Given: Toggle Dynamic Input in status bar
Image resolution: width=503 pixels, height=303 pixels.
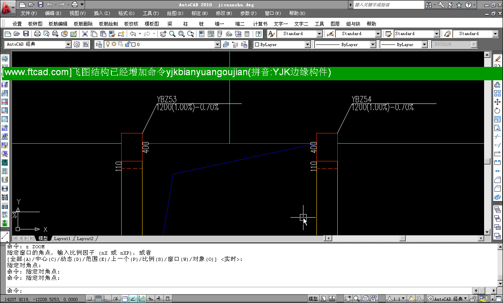Looking at the screenshot, I should [x=150, y=299].
